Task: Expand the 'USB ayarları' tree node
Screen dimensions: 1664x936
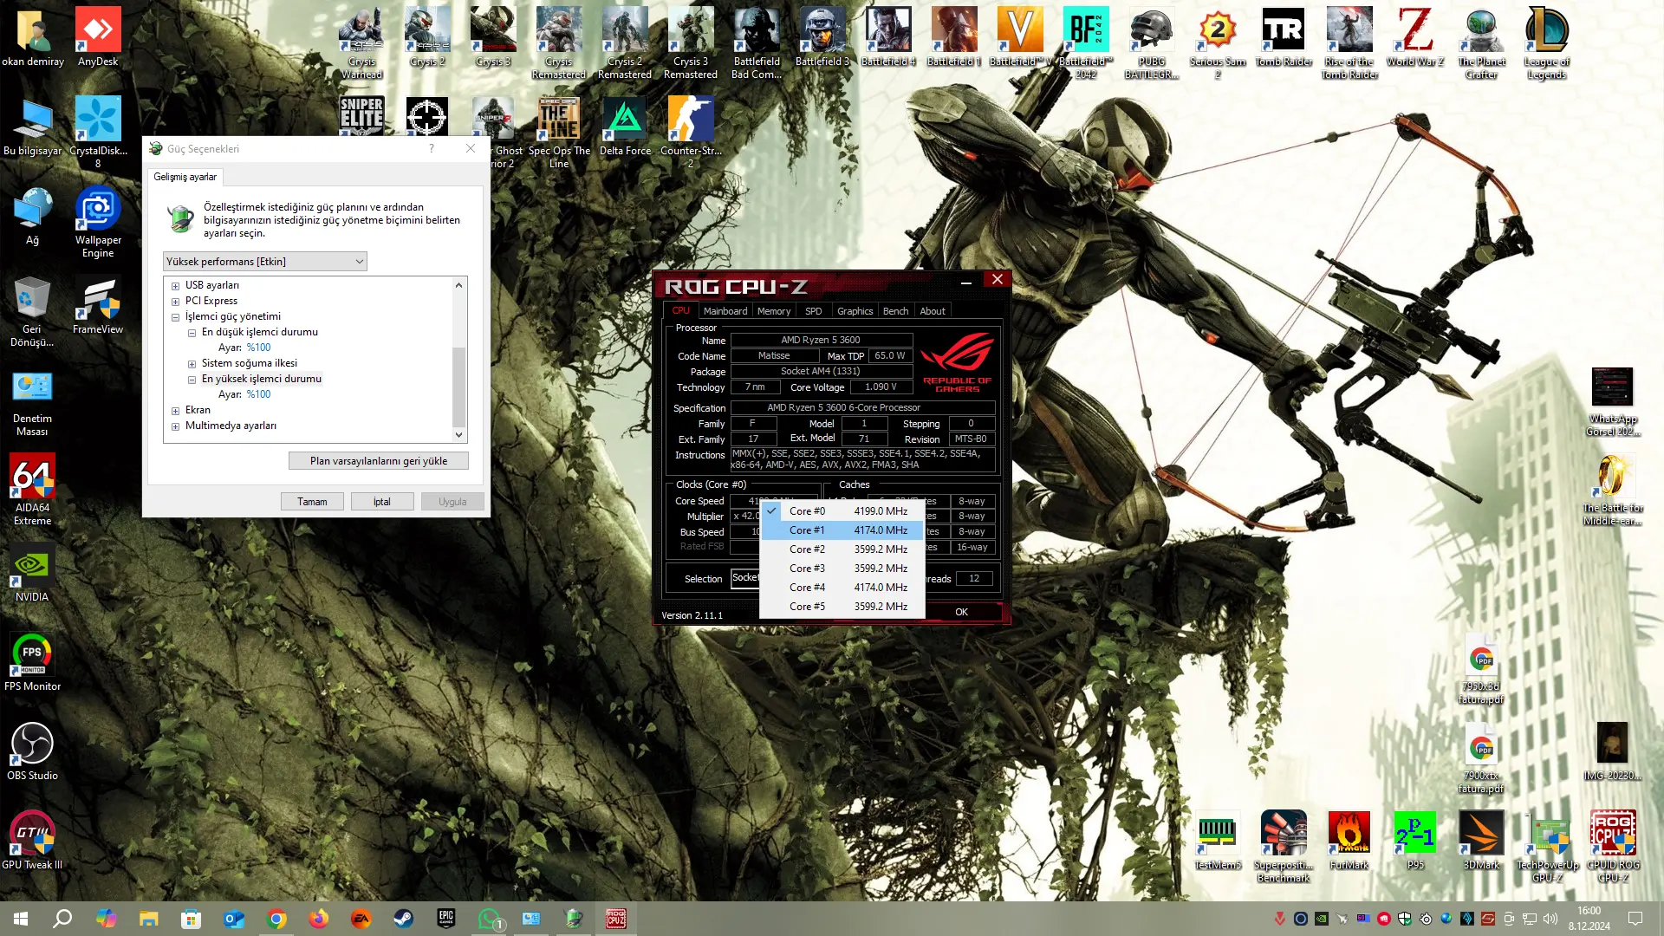Action: coord(176,286)
